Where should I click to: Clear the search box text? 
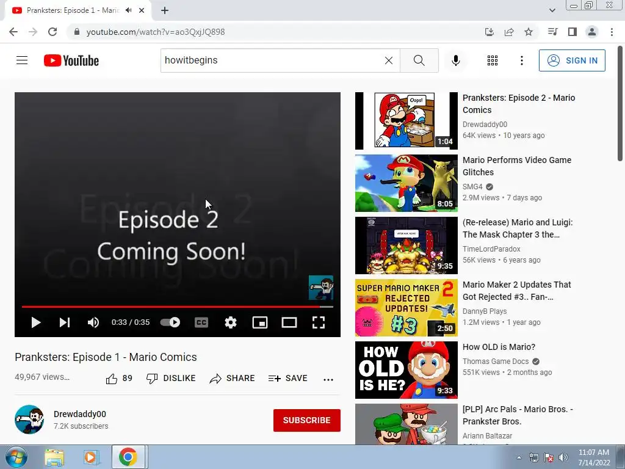pos(389,60)
